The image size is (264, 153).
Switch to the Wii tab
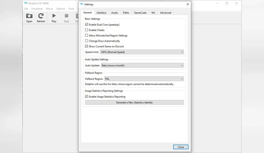click(153, 13)
